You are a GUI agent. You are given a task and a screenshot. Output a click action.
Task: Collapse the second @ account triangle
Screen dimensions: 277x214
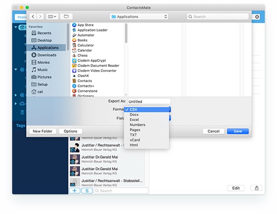click(16, 69)
